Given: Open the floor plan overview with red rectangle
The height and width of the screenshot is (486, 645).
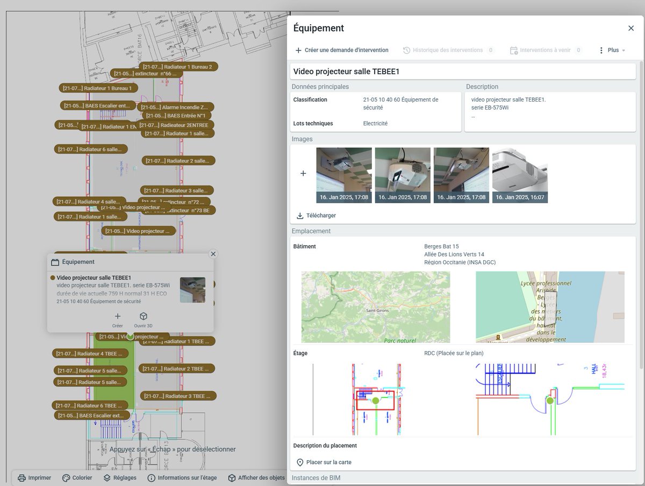Looking at the screenshot, I should point(376,399).
